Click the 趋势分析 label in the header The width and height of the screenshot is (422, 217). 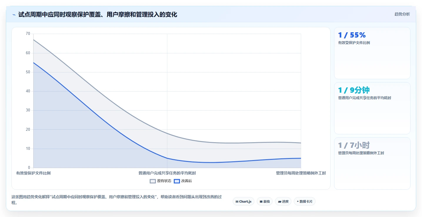tap(402, 14)
